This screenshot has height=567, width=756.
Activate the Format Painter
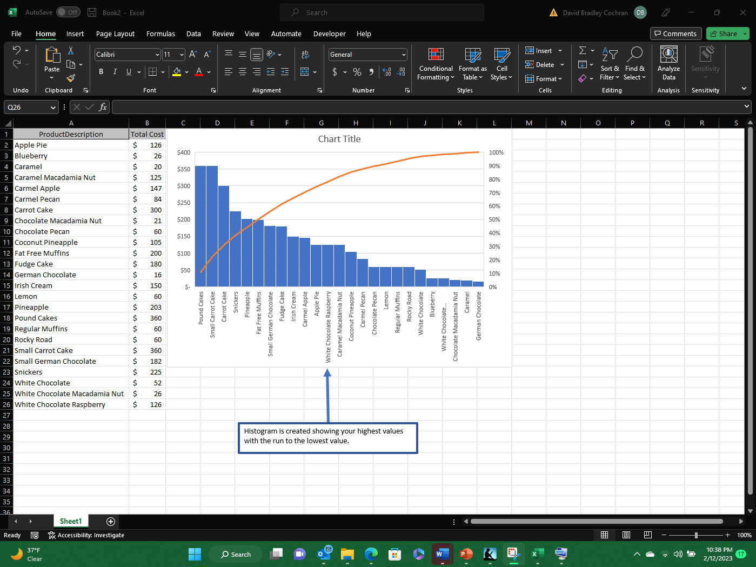pos(70,77)
